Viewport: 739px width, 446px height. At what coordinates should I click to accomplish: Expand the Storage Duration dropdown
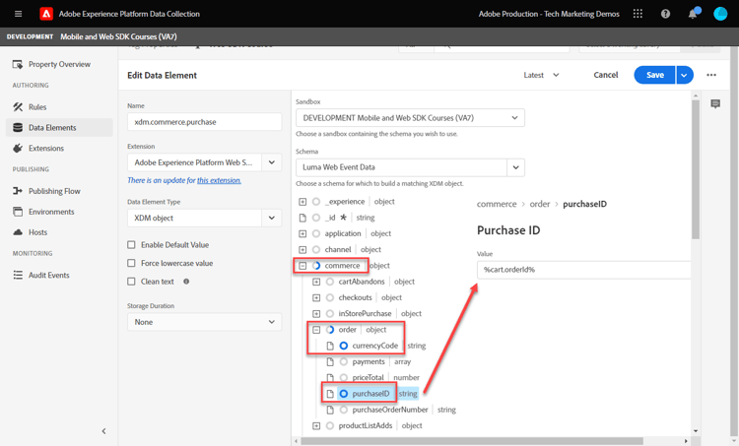click(204, 322)
